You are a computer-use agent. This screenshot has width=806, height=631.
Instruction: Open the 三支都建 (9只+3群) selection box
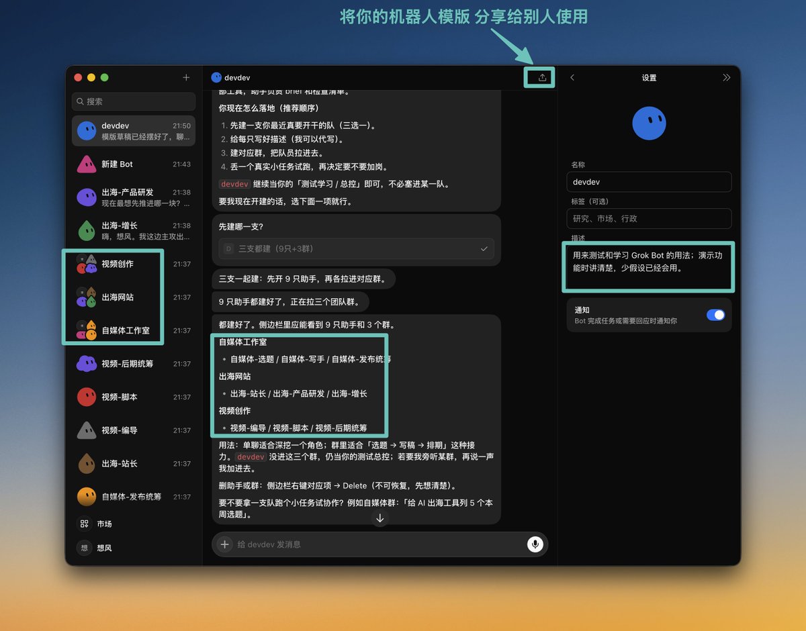356,248
